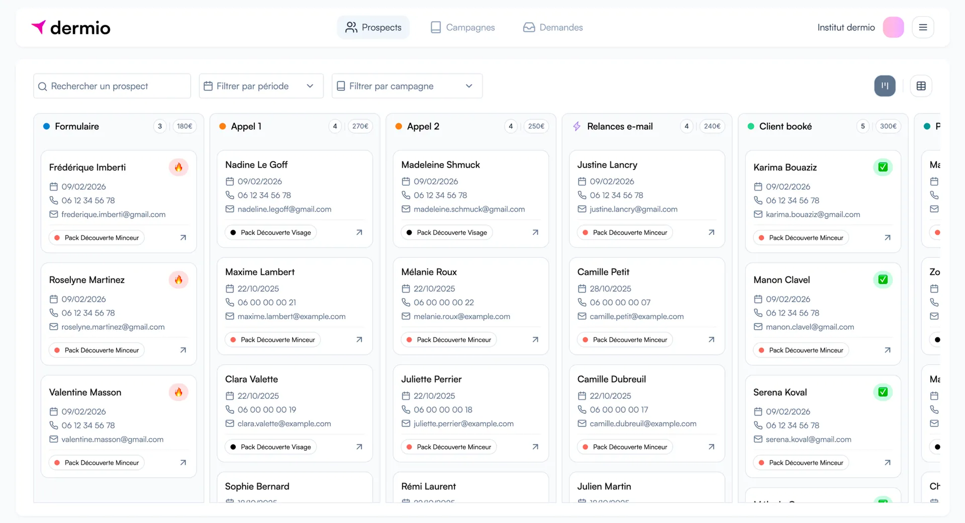The width and height of the screenshot is (965, 523).
Task: Open Nadine Le Goff's card via the arrow icon
Action: [359, 232]
